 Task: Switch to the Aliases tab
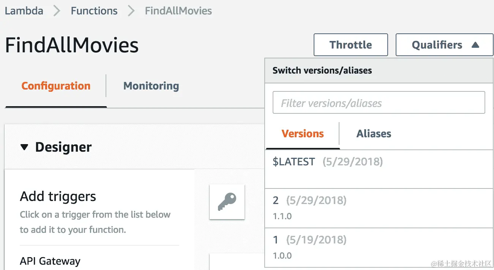374,133
